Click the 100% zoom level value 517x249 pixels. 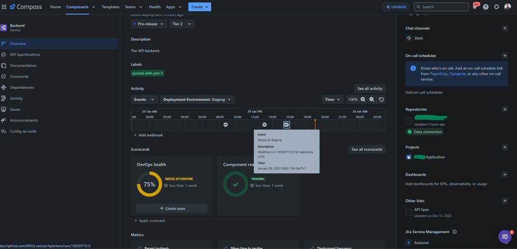pos(353,99)
